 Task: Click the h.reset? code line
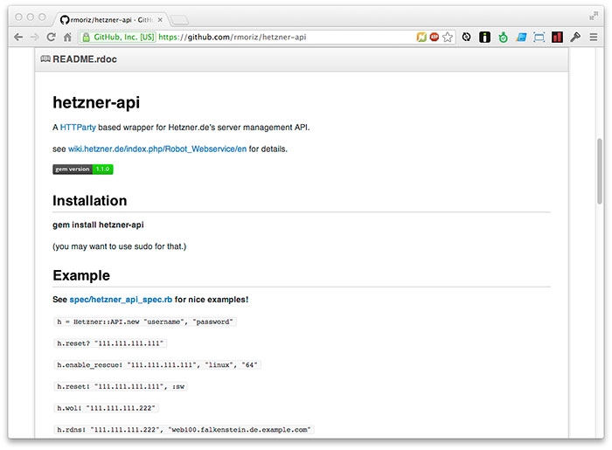click(x=110, y=343)
